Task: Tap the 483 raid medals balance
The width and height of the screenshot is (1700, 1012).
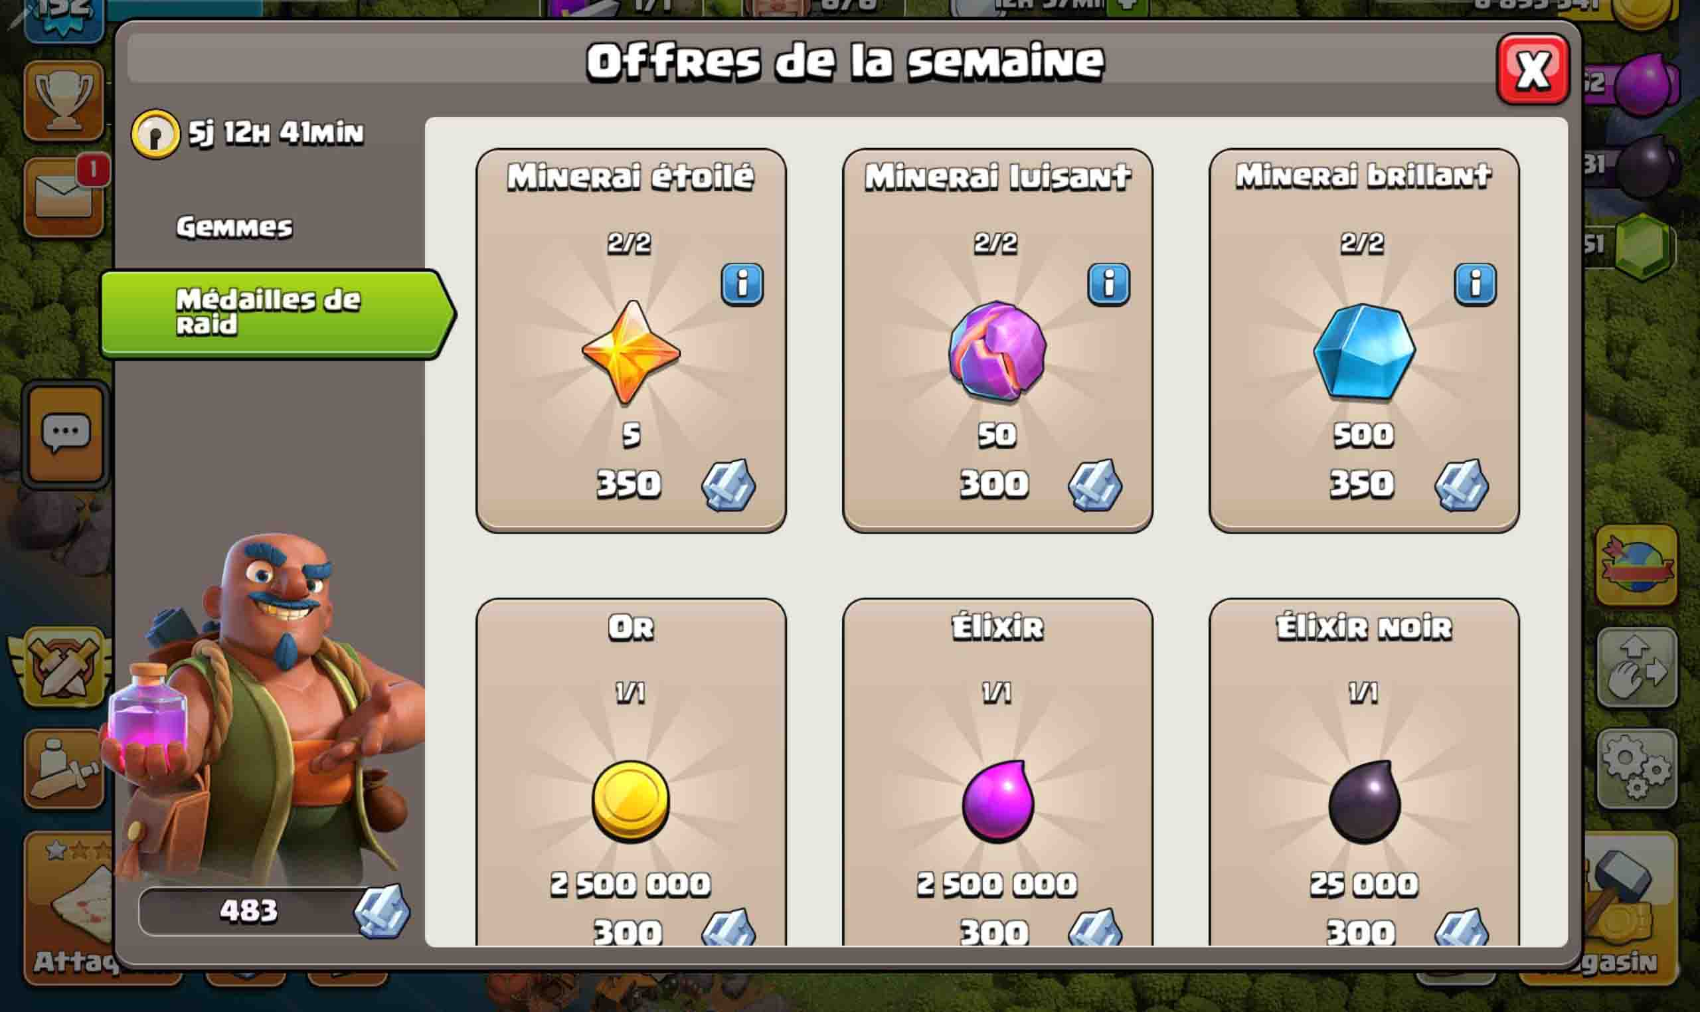Action: (273, 911)
